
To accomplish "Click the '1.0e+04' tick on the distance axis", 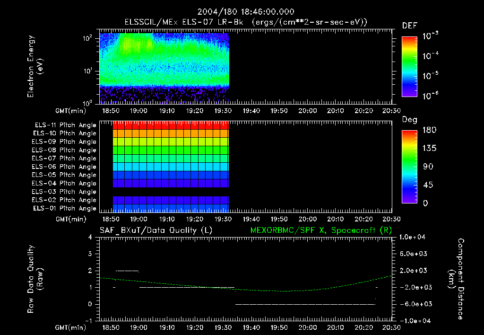I will point(412,237).
